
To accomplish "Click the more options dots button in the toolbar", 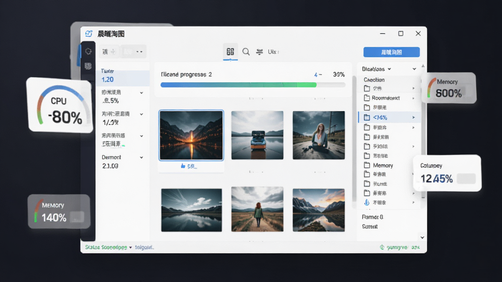I will tap(139, 51).
